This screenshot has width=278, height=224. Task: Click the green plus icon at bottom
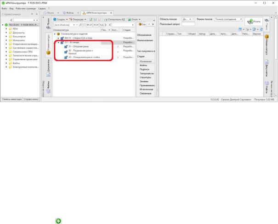[x=58, y=221]
